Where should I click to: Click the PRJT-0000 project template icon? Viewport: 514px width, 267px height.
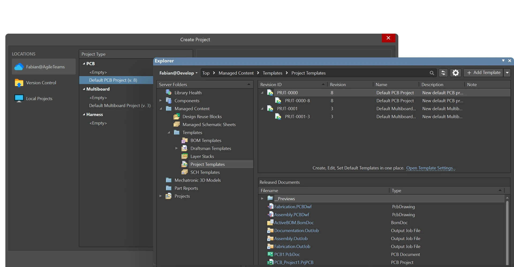(270, 93)
